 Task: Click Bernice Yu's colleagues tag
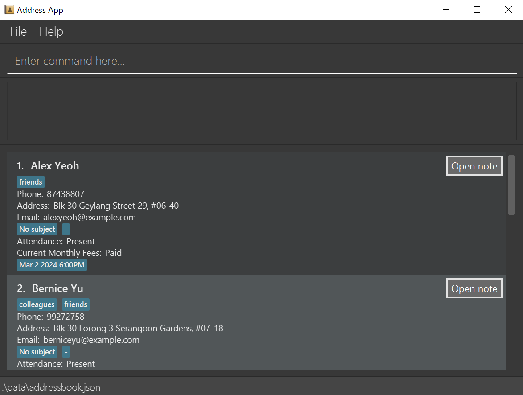pyautogui.click(x=37, y=304)
